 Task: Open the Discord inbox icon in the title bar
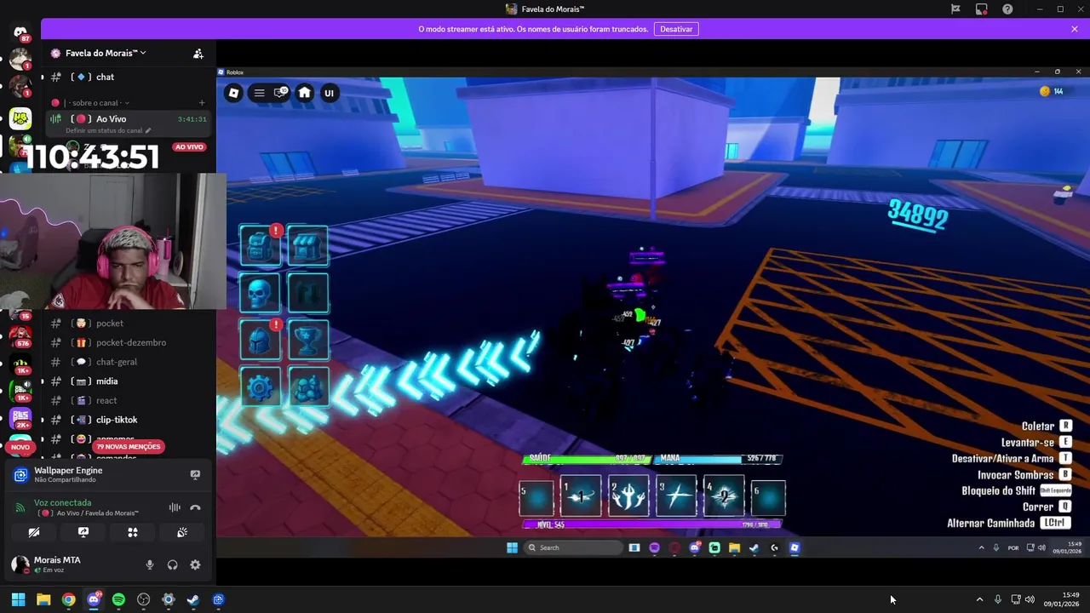tap(982, 9)
